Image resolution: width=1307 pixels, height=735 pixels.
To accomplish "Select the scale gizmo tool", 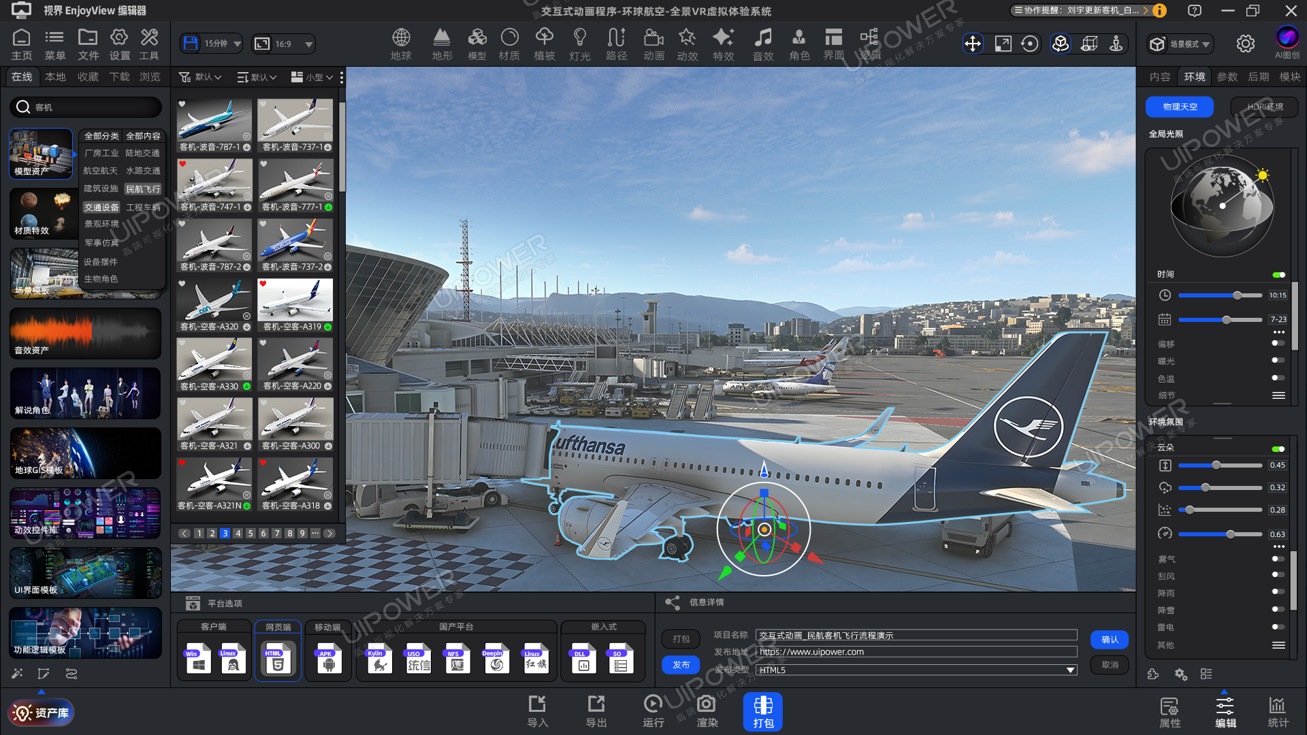I will (x=1003, y=44).
